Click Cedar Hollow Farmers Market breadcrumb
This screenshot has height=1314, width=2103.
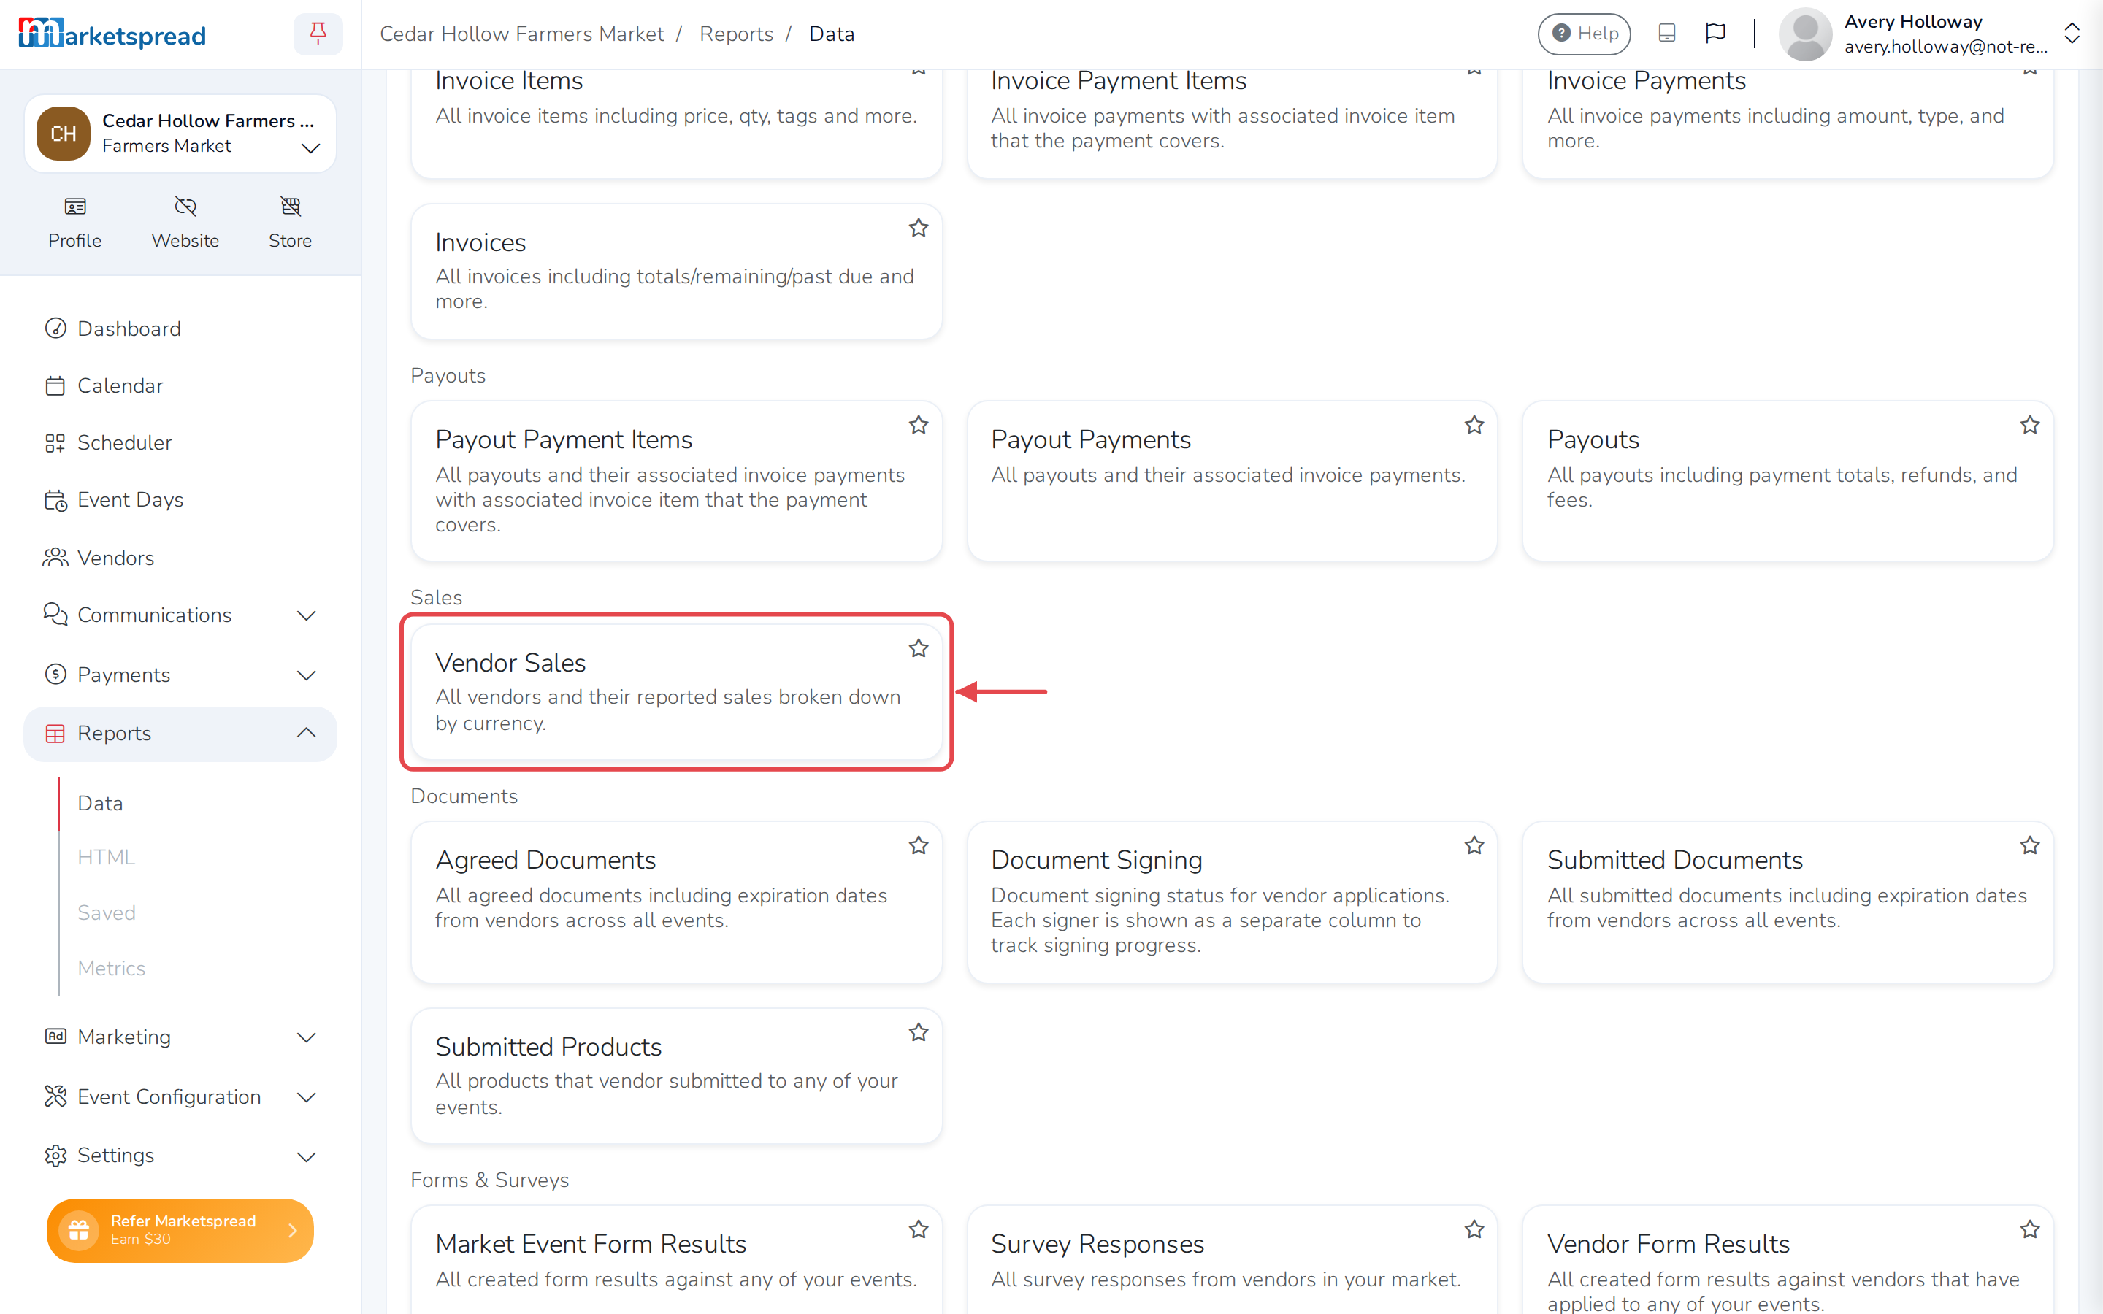pyautogui.click(x=521, y=34)
